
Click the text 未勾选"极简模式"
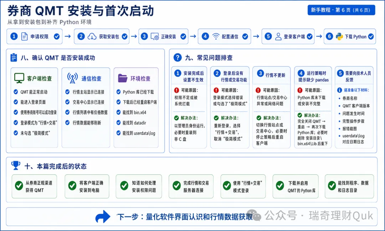click(x=35, y=133)
